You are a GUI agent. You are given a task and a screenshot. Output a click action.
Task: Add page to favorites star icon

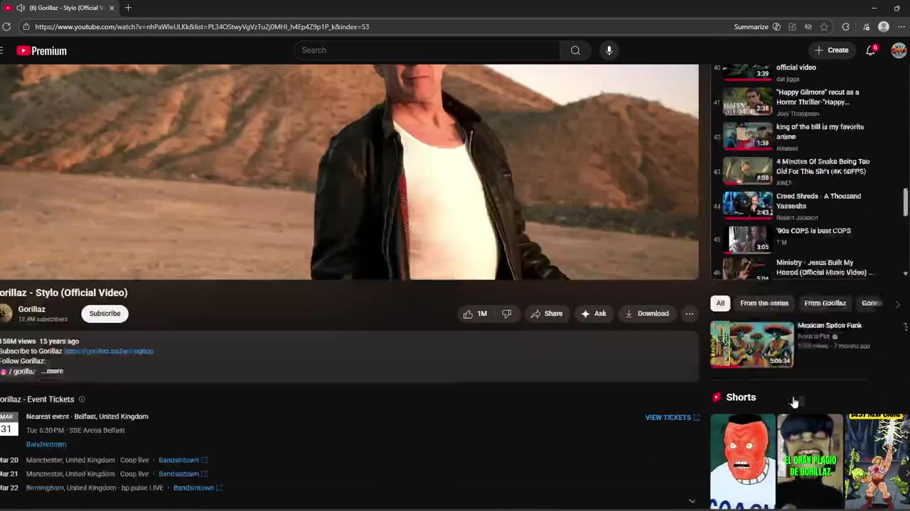click(x=824, y=27)
